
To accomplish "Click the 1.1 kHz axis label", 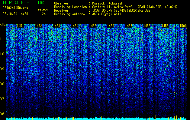I will [2, 39].
